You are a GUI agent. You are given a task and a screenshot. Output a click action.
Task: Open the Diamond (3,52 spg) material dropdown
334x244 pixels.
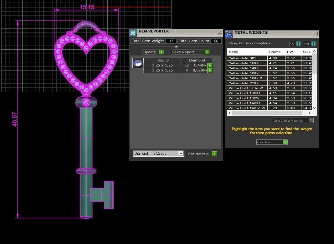[x=181, y=153]
